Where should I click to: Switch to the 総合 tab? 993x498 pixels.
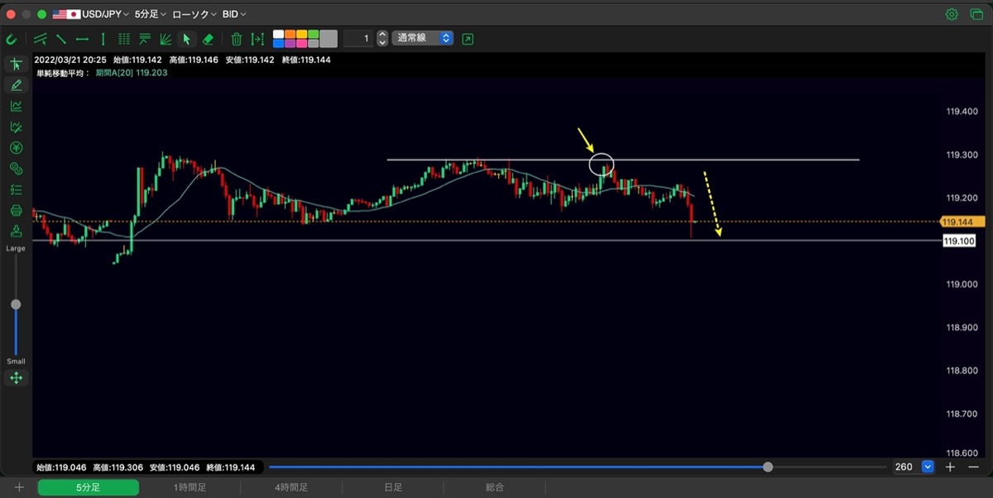tap(495, 488)
